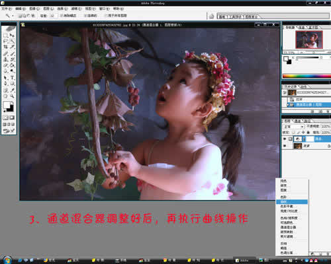Select the Type tool

(x=12, y=78)
